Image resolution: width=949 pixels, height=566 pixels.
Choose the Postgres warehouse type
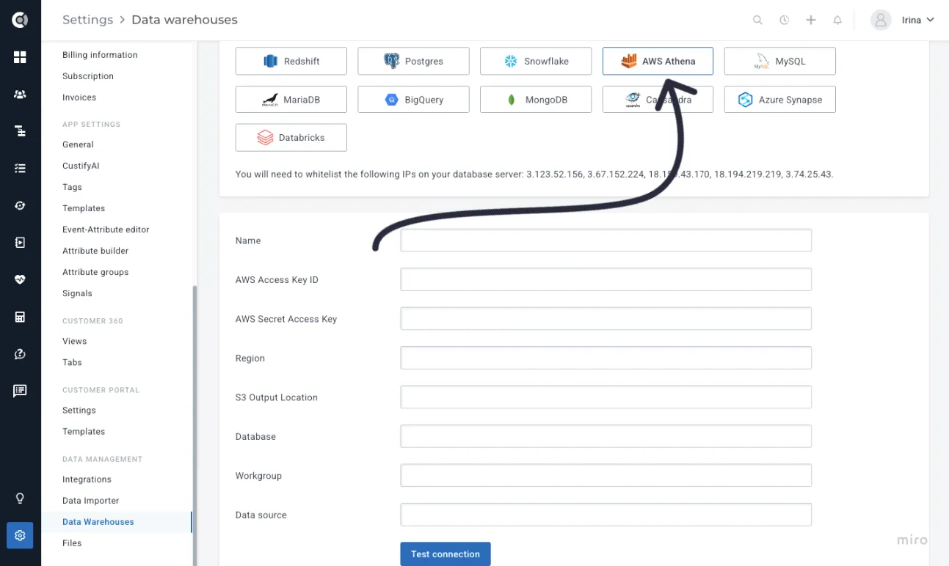click(x=413, y=61)
